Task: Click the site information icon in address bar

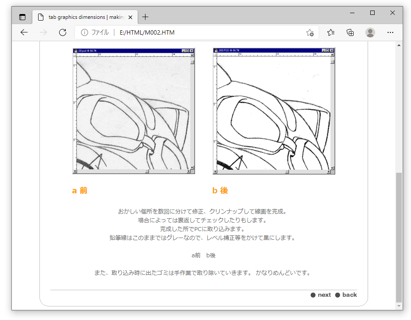Action: tap(85, 32)
